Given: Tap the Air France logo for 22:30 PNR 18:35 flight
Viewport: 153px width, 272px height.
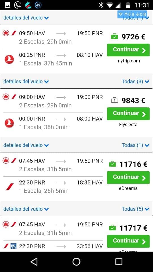Looking at the screenshot, I should (x=9, y=187).
